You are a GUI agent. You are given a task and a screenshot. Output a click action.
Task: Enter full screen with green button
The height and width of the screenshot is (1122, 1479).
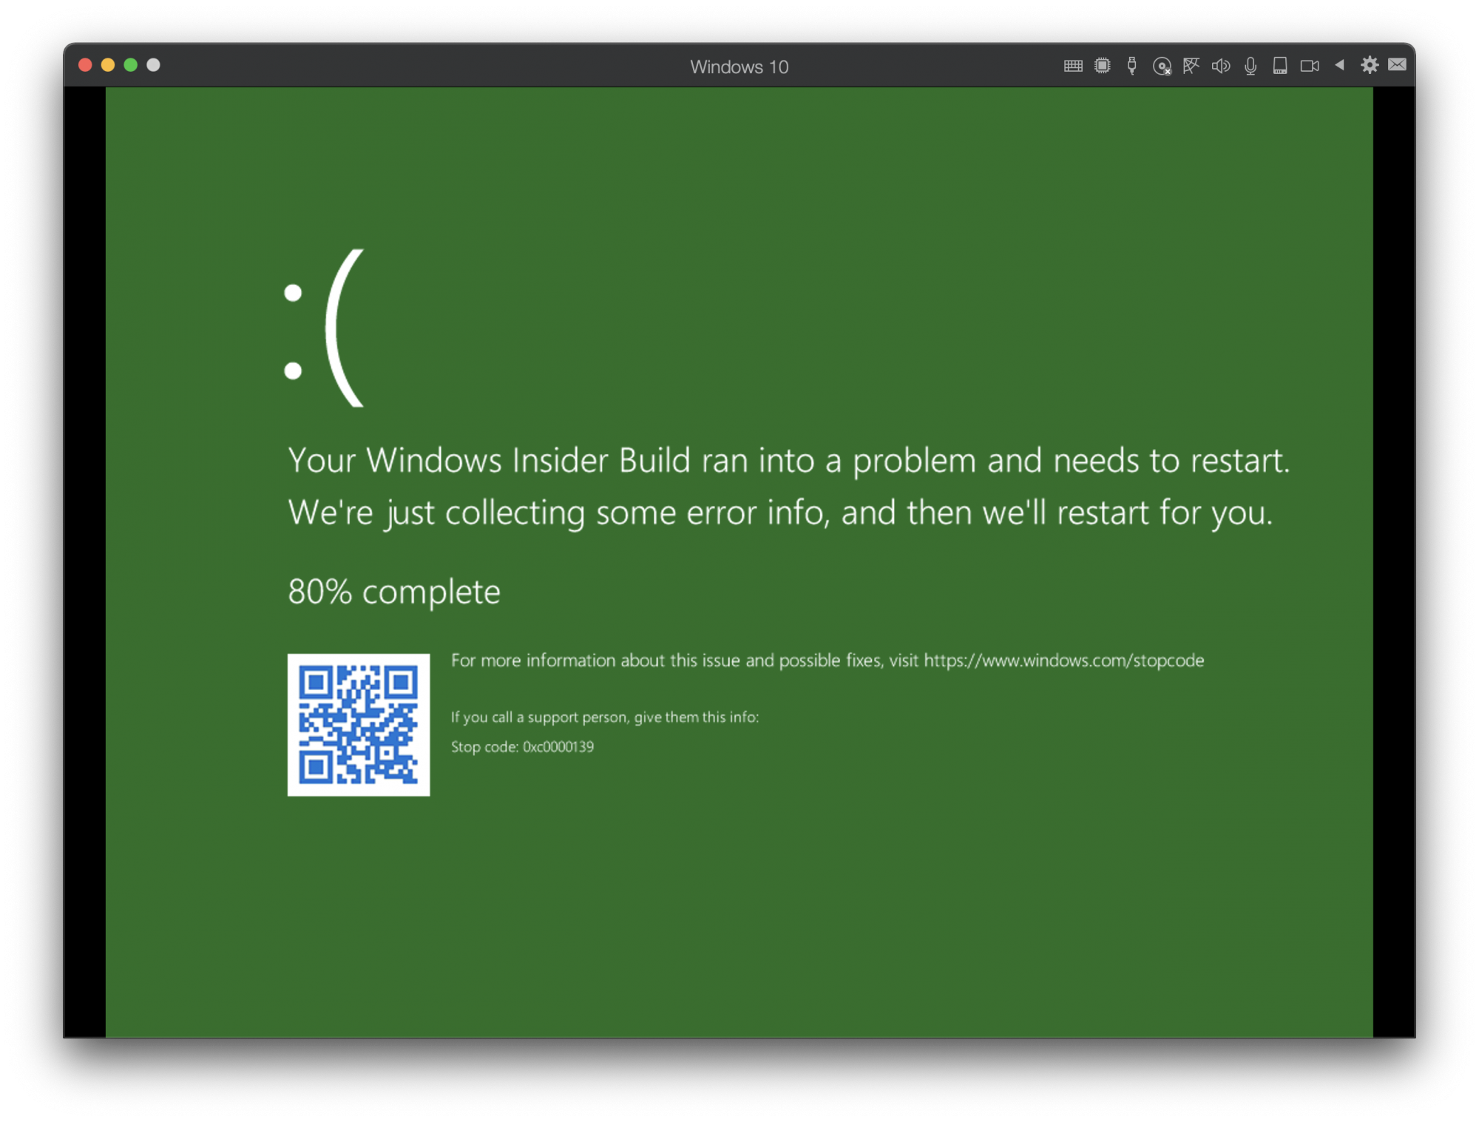[x=131, y=65]
